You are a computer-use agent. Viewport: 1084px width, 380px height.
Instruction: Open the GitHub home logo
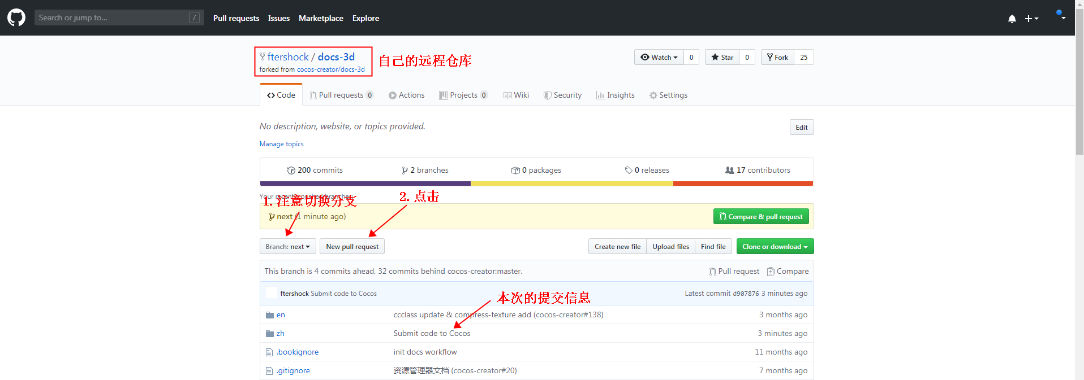tap(16, 18)
